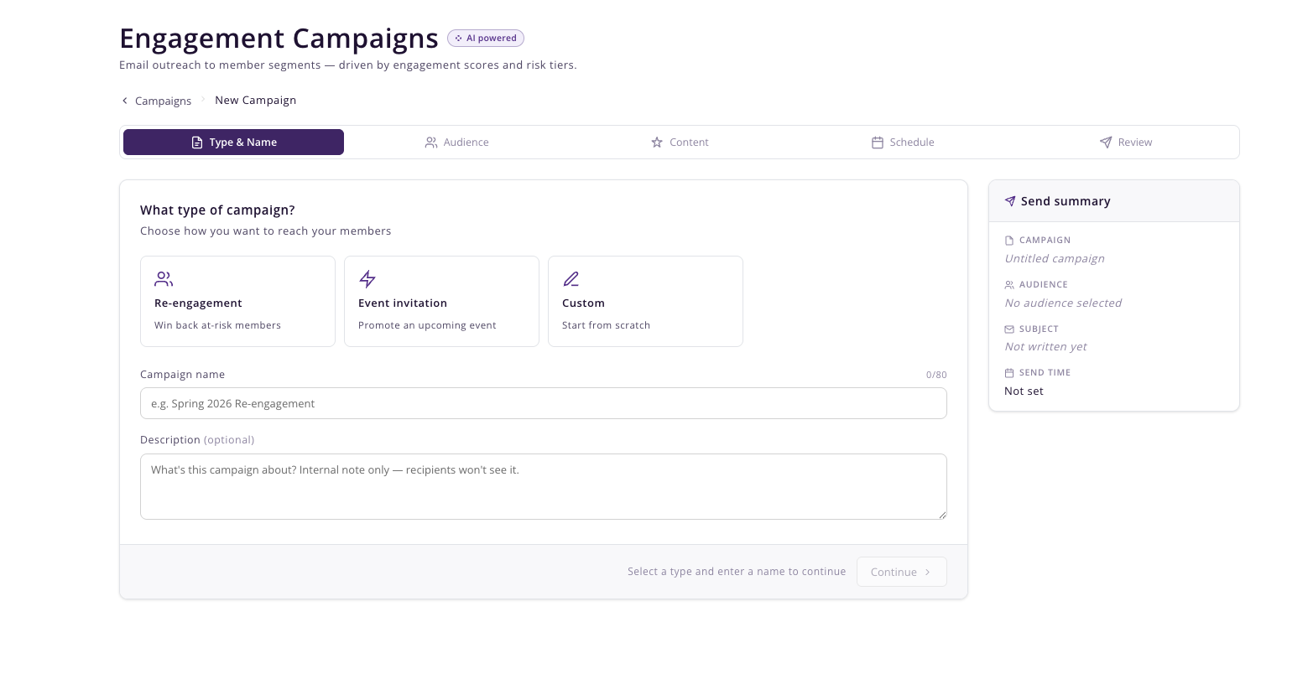Click the Custom pencil icon
This screenshot has width=1308, height=679.
point(571,278)
